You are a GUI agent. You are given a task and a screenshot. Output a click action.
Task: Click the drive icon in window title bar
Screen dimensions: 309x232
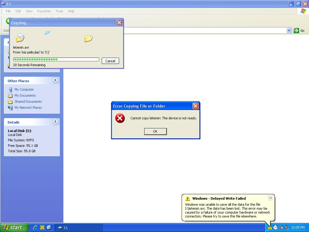pos(3,4)
